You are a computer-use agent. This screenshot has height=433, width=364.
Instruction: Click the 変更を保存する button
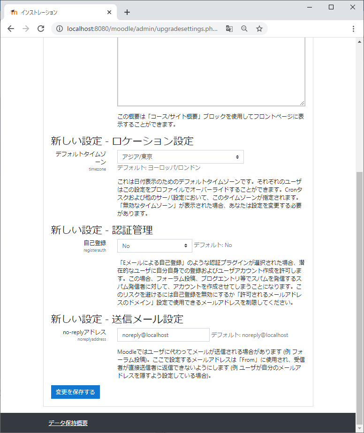[x=76, y=392]
